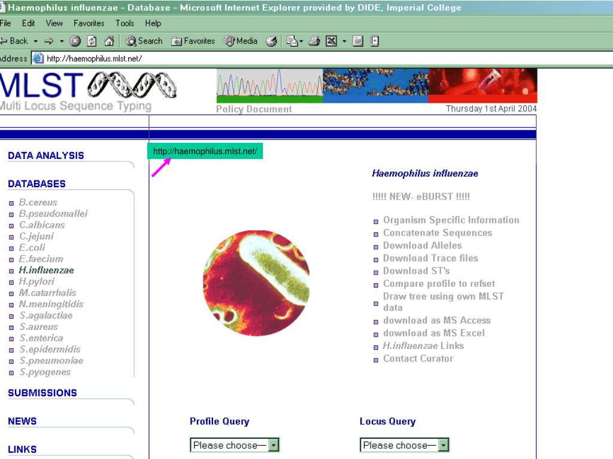Open the View menu

point(54,23)
